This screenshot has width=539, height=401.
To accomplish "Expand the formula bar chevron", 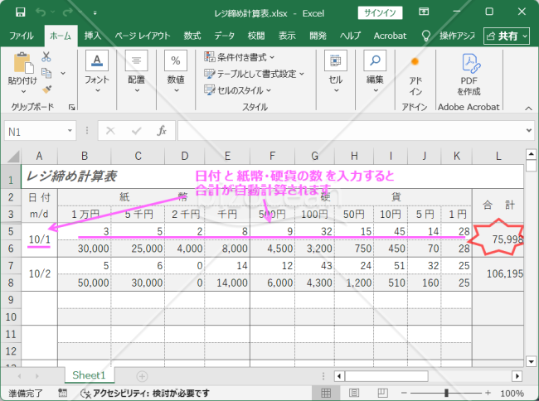I will 529,130.
